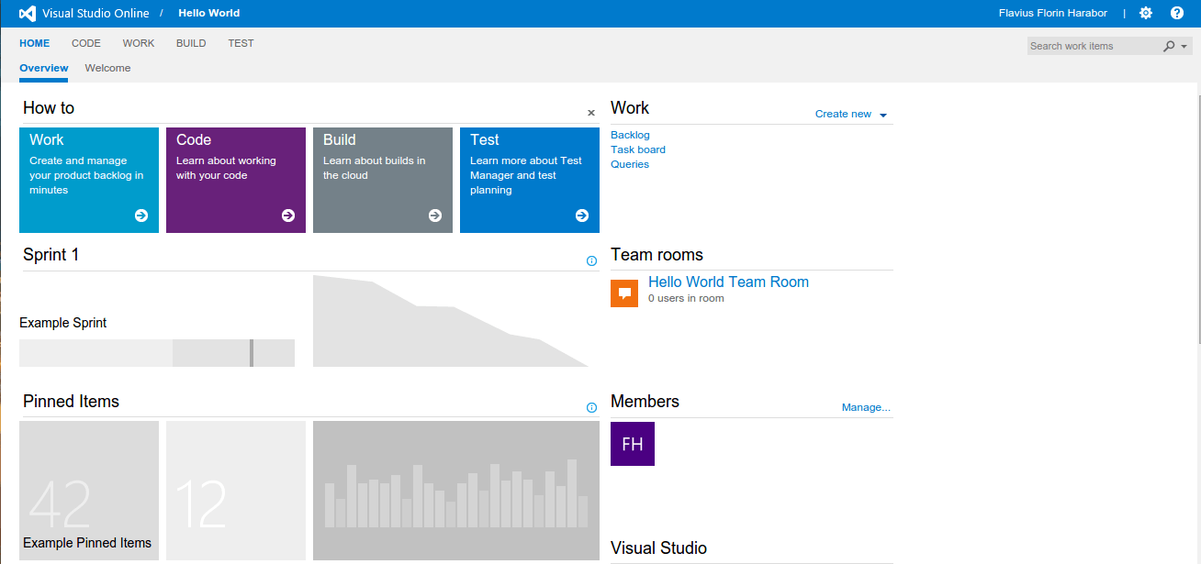This screenshot has width=1201, height=564.
Task: Open the sprint burndown chart
Action: (x=451, y=321)
